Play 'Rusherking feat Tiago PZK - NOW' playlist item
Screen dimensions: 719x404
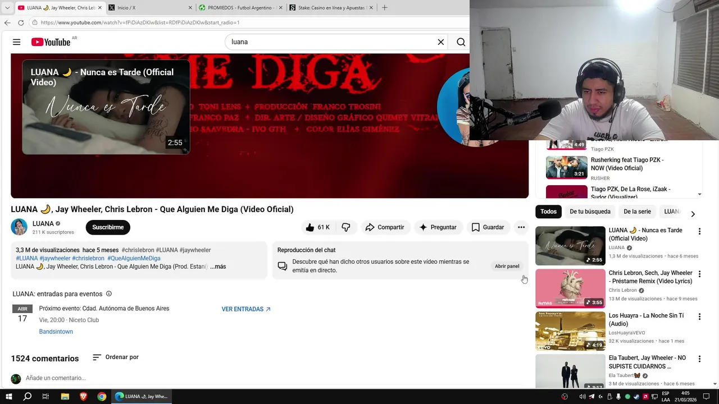[618, 167]
